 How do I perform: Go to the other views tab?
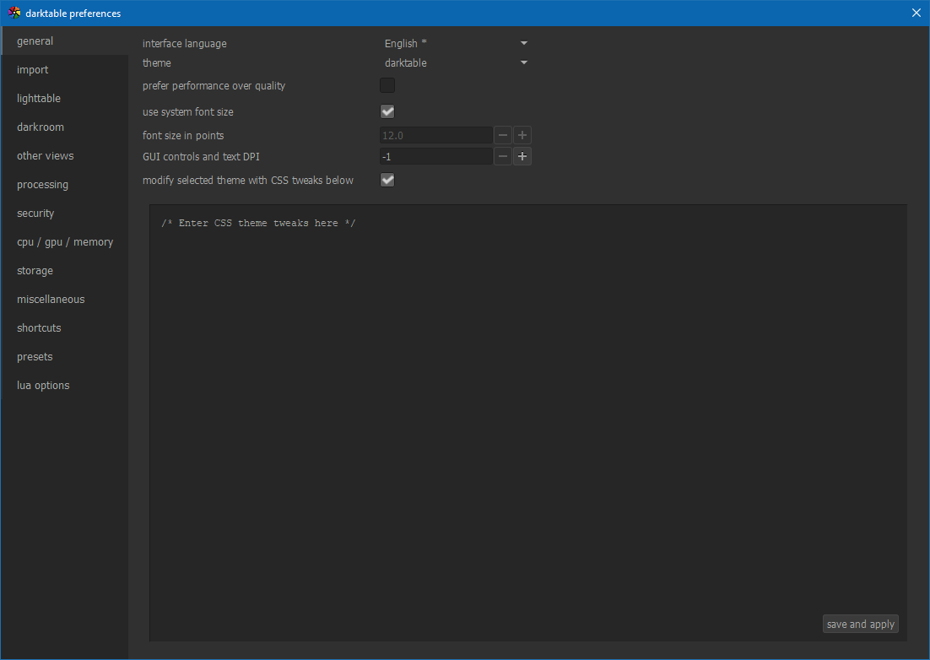(64, 155)
